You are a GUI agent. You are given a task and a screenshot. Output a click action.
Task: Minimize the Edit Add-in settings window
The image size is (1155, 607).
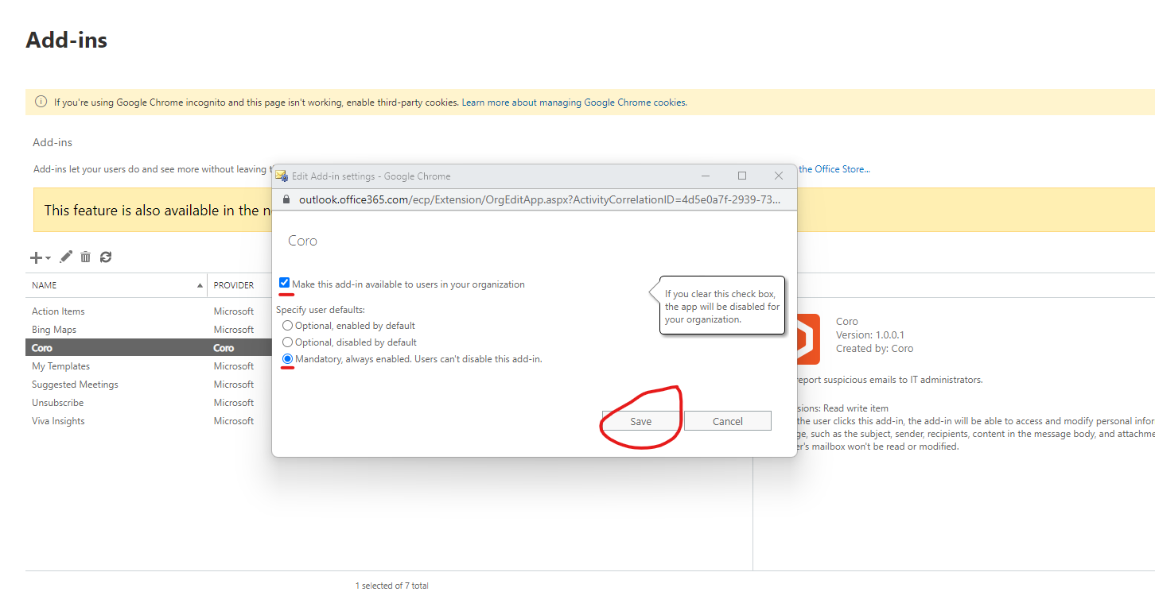[x=706, y=176]
